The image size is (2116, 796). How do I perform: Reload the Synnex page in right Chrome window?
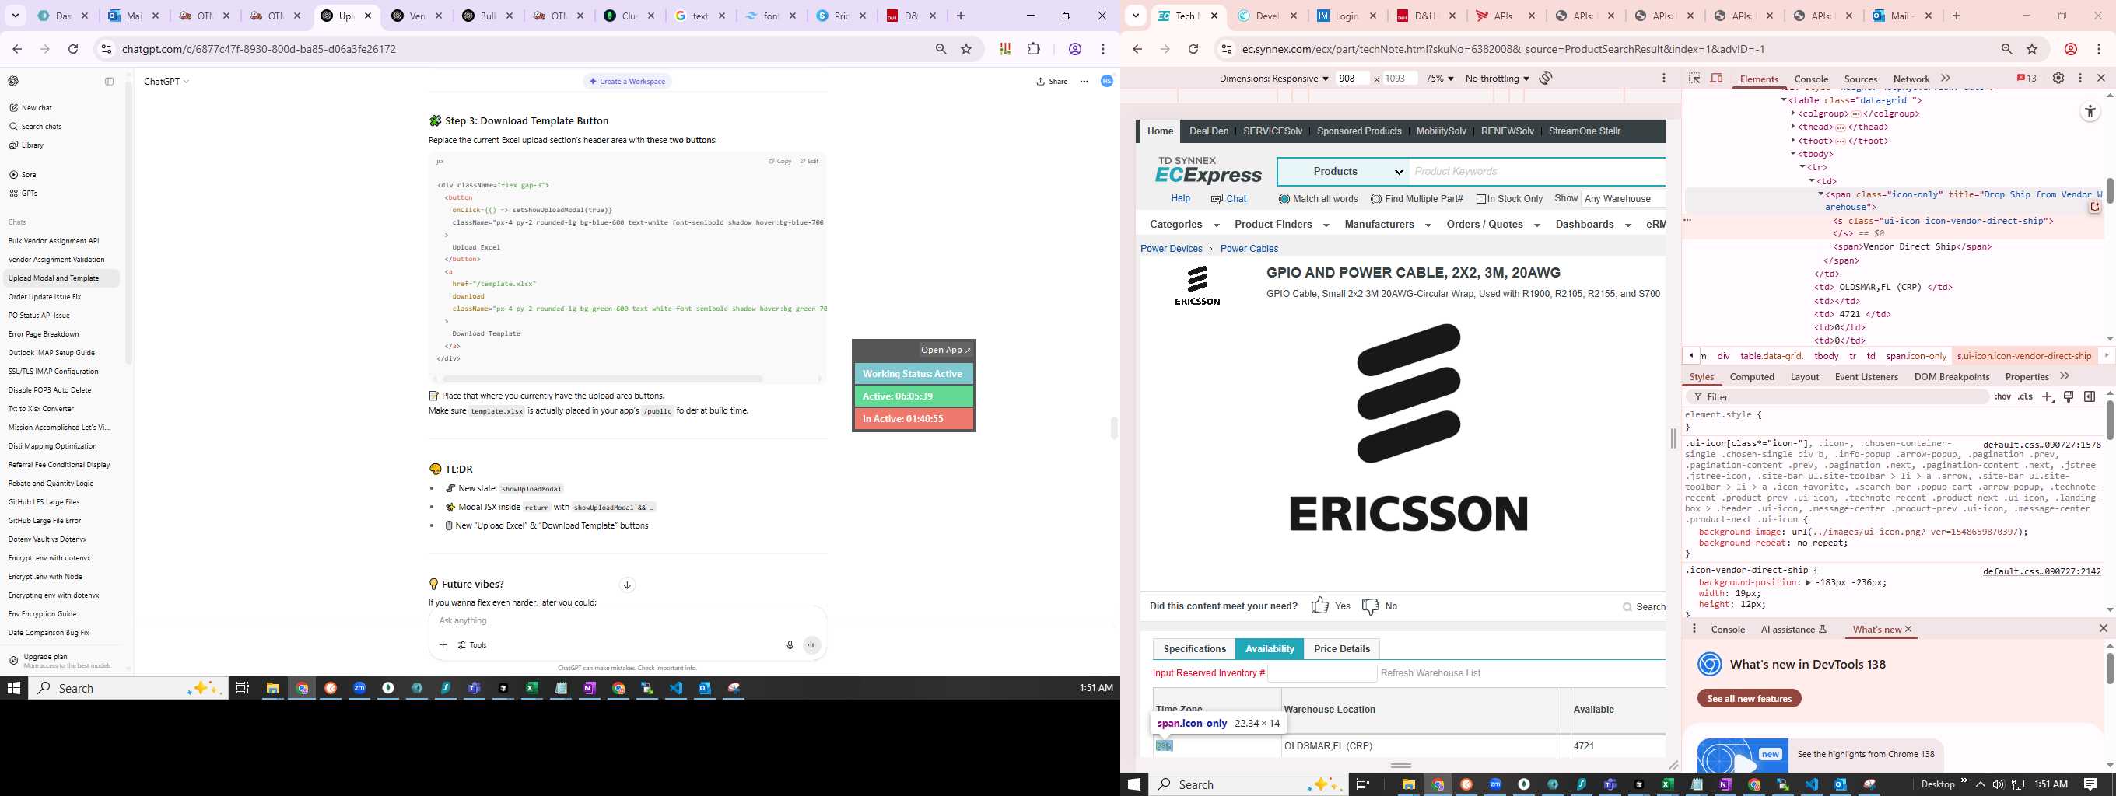click(x=1193, y=49)
